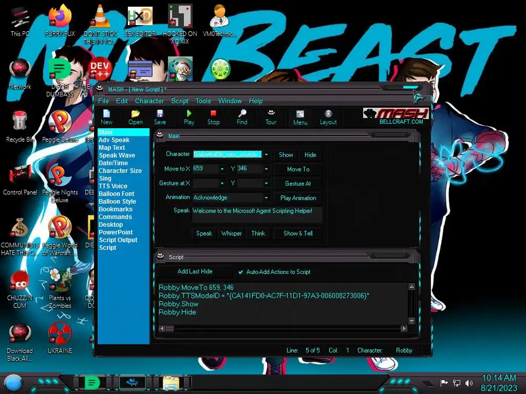
Task: Click the Whisper button
Action: coord(232,233)
